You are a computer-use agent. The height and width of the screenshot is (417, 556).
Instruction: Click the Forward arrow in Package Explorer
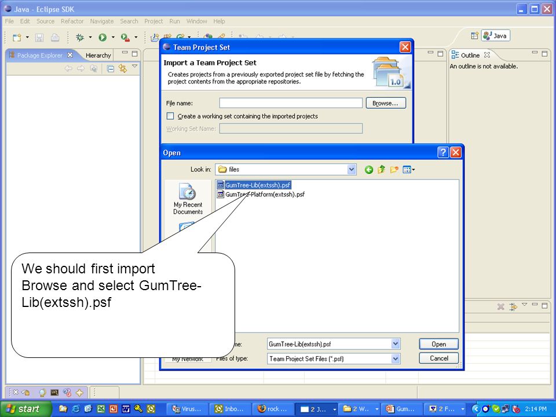pyautogui.click(x=81, y=68)
